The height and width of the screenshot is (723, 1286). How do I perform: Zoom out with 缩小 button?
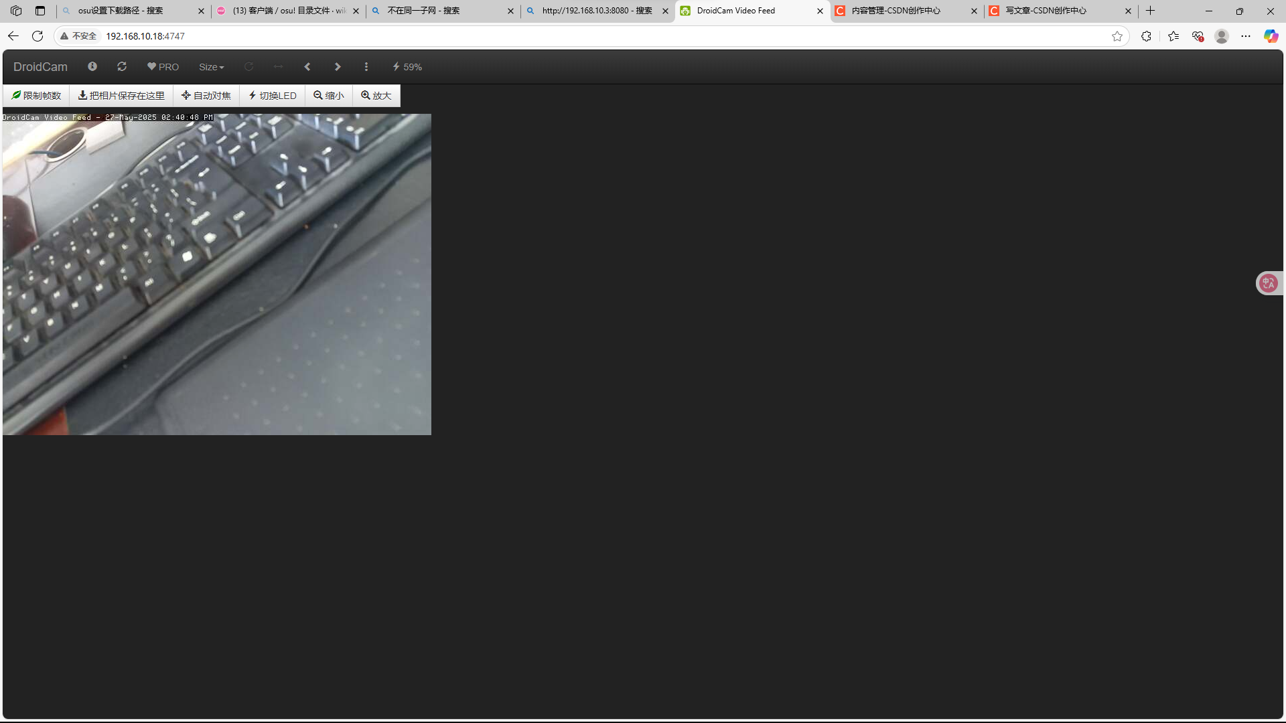pos(329,96)
